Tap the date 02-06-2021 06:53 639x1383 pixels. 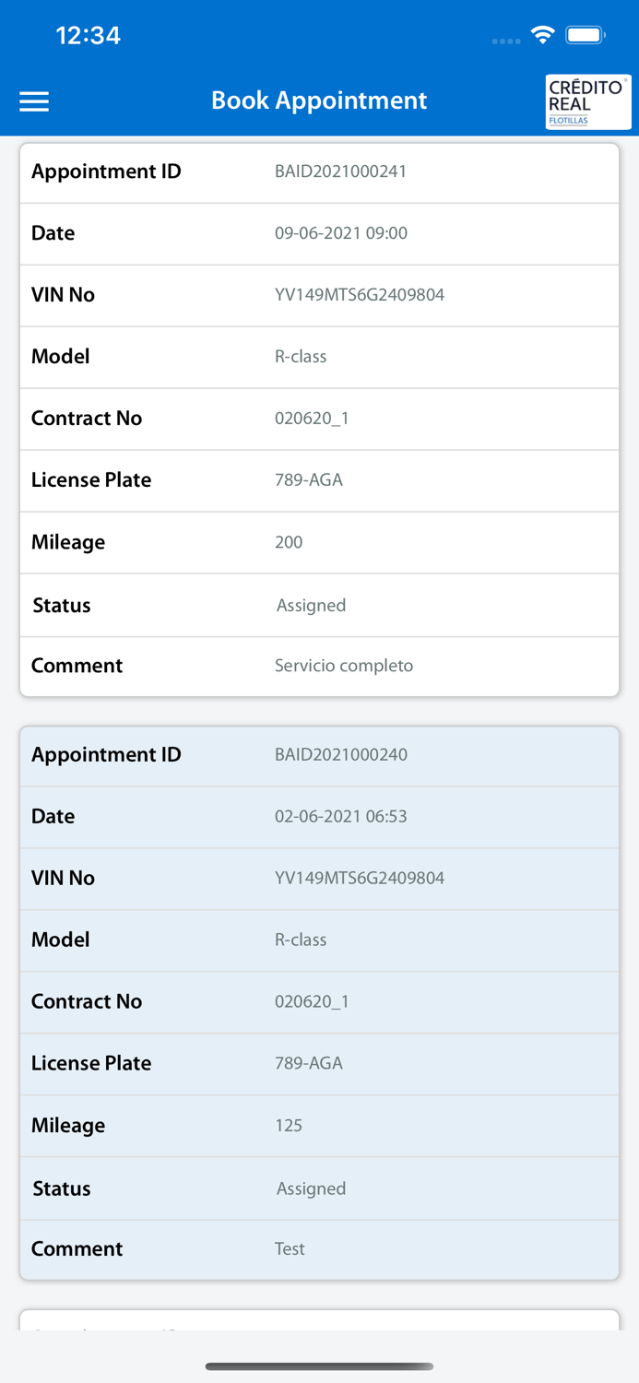point(340,816)
